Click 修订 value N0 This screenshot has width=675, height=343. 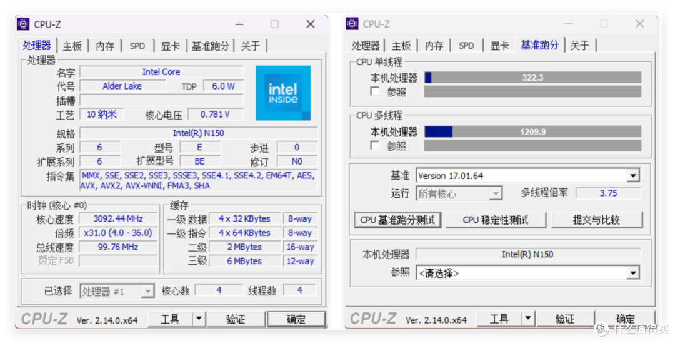[x=297, y=161]
